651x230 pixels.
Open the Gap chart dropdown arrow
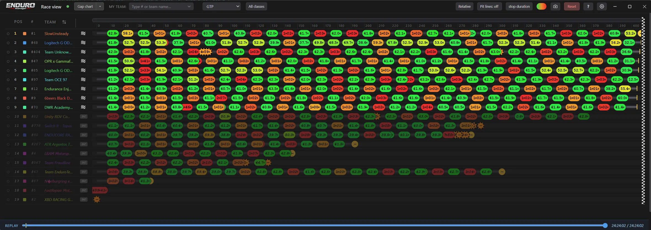point(100,6)
